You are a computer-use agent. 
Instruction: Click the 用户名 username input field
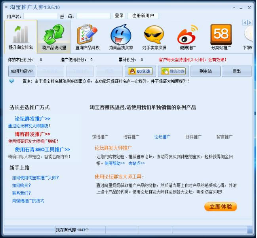pos(41,16)
